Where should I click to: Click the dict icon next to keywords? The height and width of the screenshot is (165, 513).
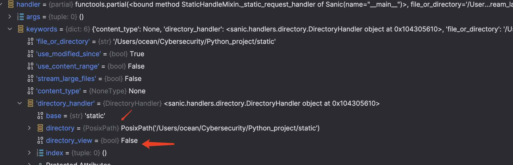click(21, 29)
